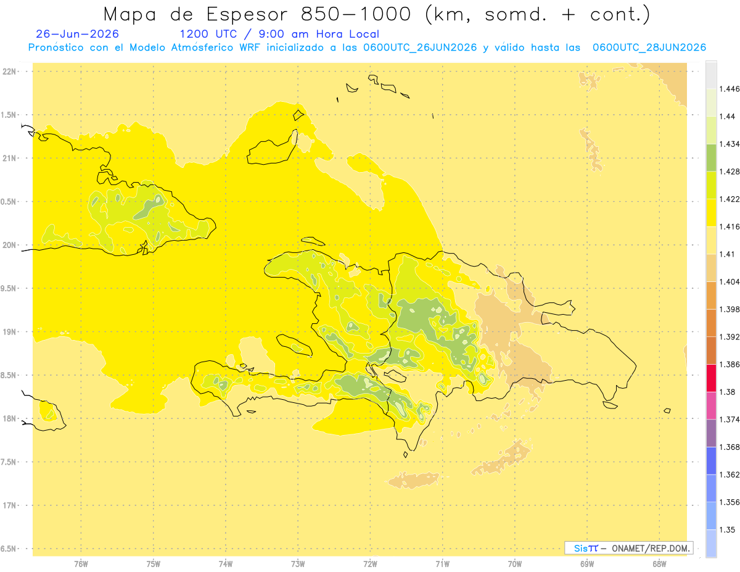This screenshot has height=572, width=740.
Task: Click the '0600UTC_28JUN2026' valid-until timestamp
Action: point(649,48)
